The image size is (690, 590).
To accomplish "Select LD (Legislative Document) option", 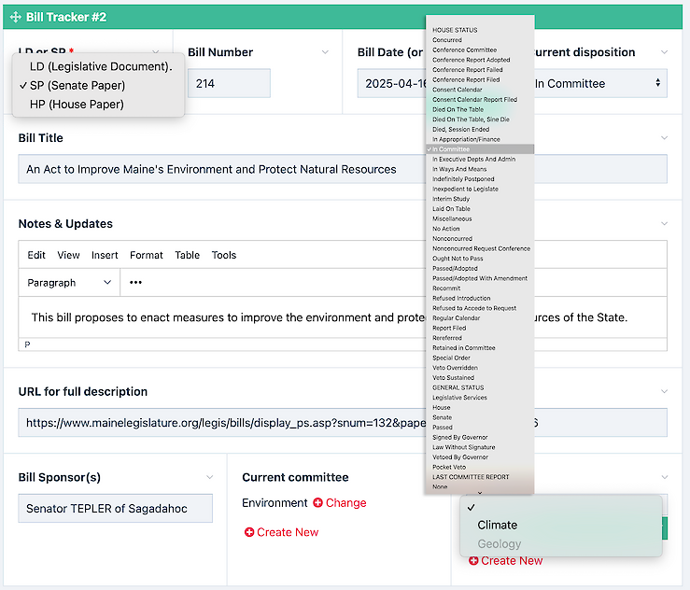I will coord(101,66).
